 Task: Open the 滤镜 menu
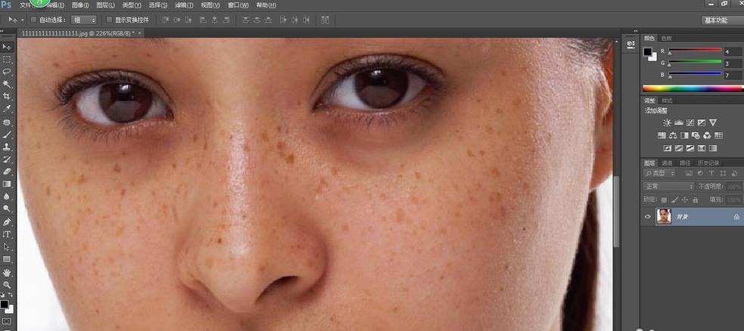click(x=184, y=5)
